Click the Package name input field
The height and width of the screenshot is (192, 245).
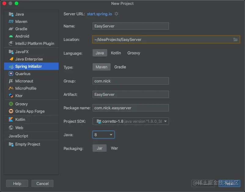[131, 108]
